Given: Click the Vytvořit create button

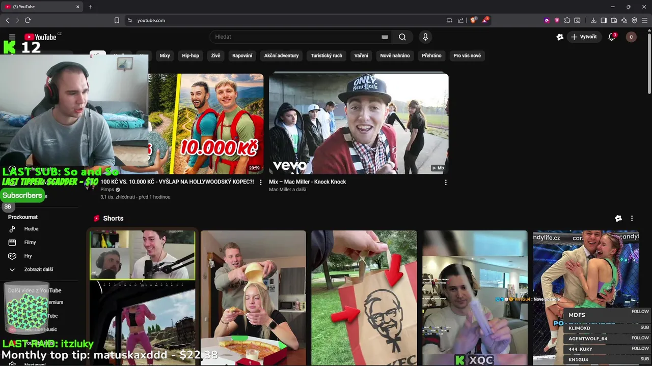Looking at the screenshot, I should pos(584,37).
